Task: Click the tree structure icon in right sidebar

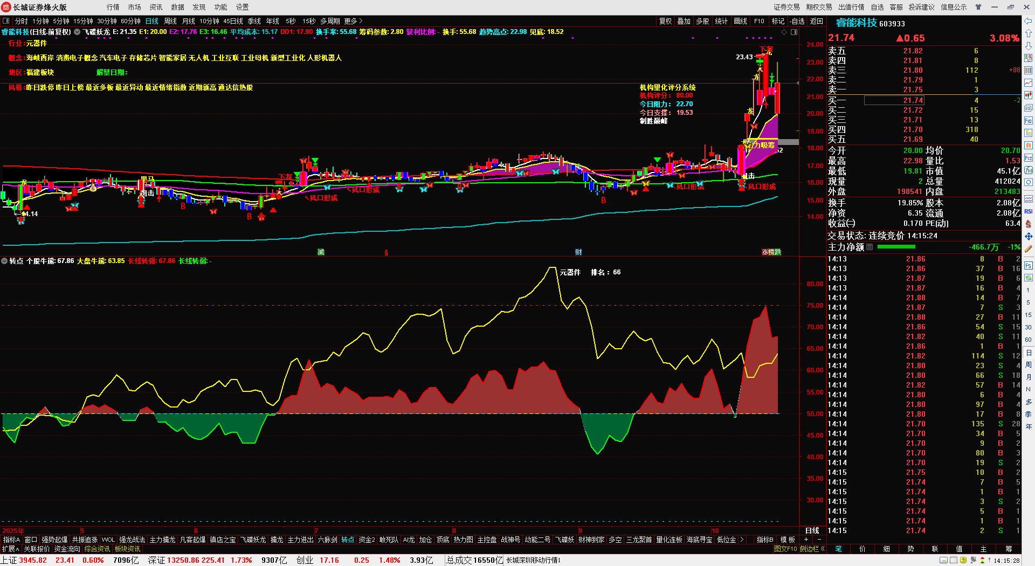Action: [x=1029, y=133]
